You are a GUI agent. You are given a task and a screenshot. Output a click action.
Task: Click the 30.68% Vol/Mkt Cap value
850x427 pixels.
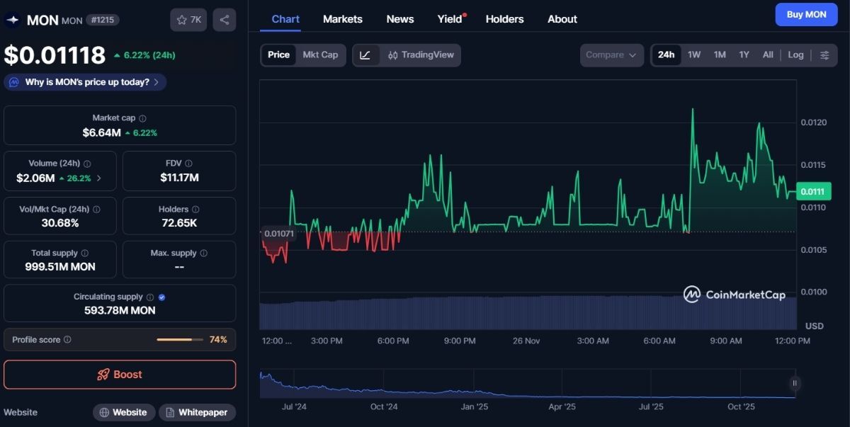coord(60,223)
